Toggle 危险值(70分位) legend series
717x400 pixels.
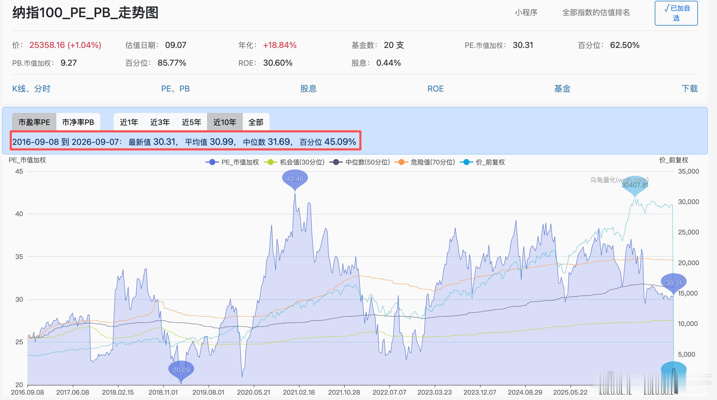(425, 162)
